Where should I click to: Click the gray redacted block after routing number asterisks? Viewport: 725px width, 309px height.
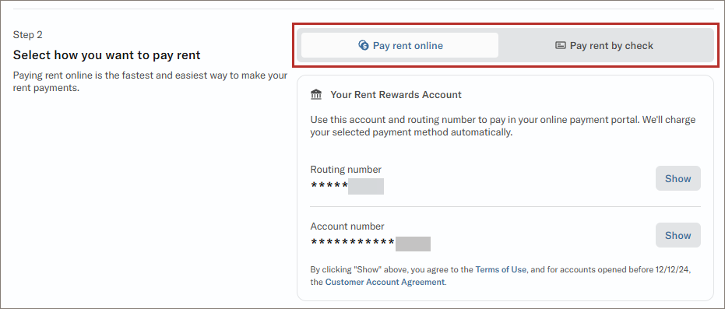coord(366,186)
